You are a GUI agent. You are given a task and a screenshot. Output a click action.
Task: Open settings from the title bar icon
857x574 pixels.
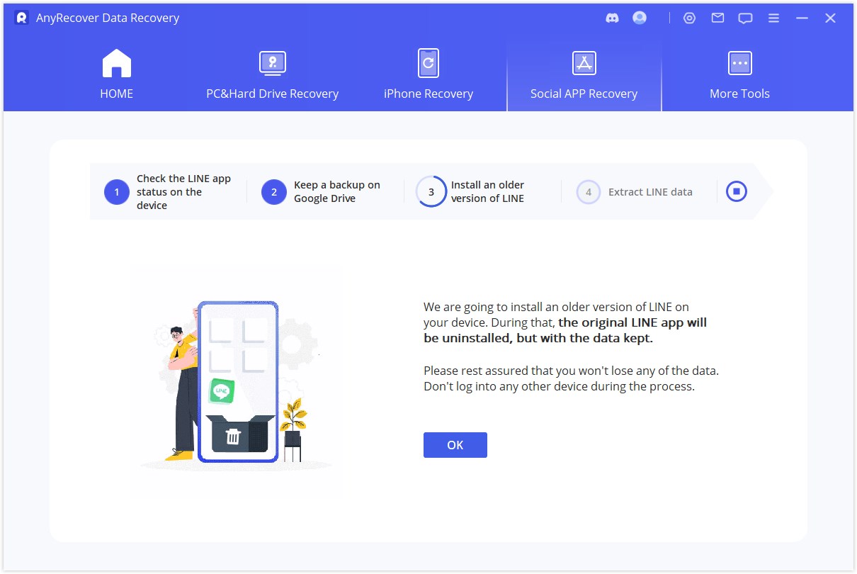tap(689, 18)
